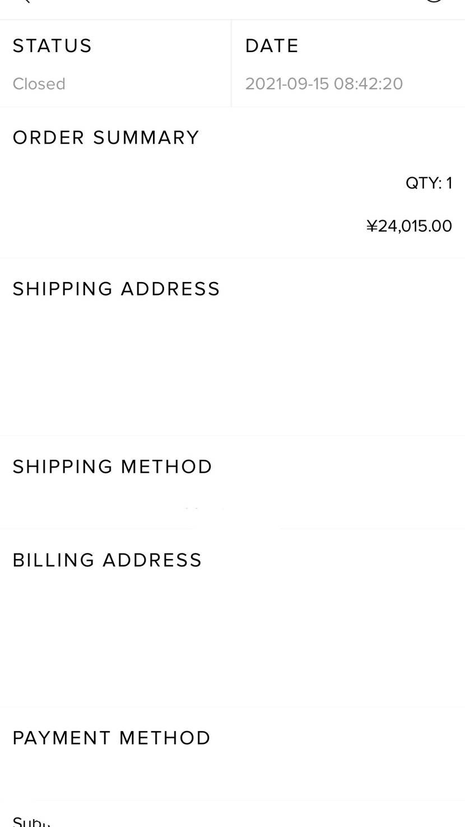Viewport: 465px width, 827px height.
Task: Select the 2021-09-15 order date text
Action: coord(287,84)
